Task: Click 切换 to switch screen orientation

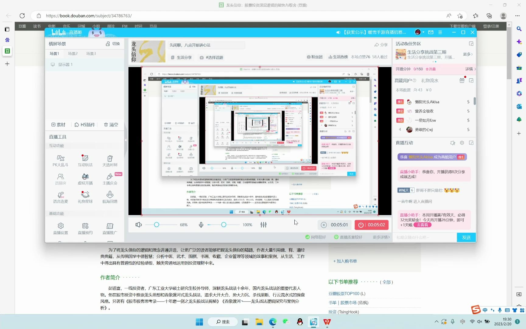Action: [113, 44]
